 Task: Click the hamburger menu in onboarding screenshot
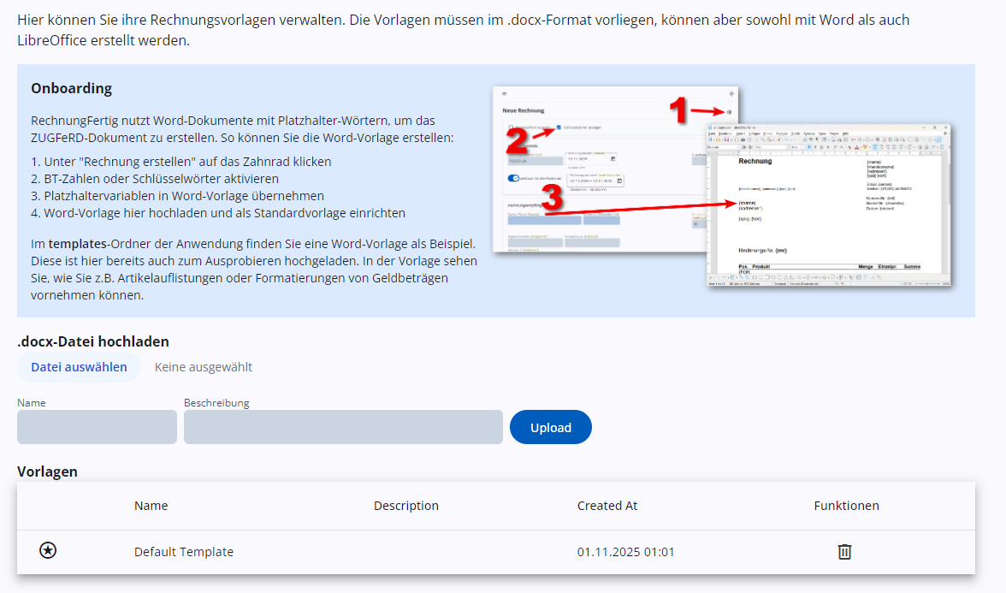click(x=505, y=92)
